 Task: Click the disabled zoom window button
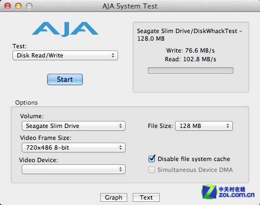(29, 6)
